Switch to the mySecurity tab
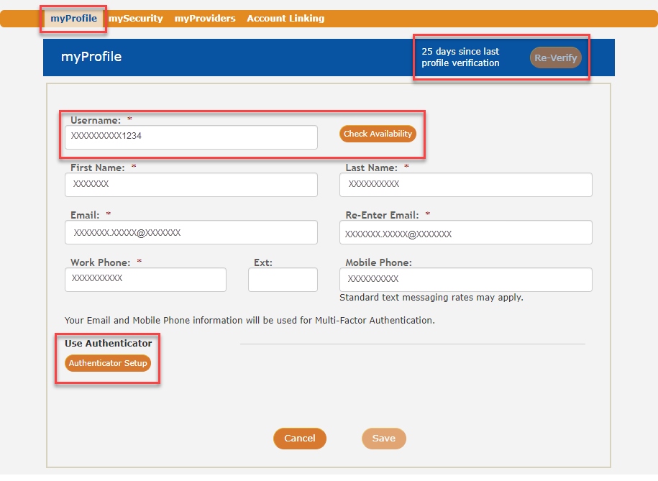This screenshot has height=481, width=658. click(135, 19)
